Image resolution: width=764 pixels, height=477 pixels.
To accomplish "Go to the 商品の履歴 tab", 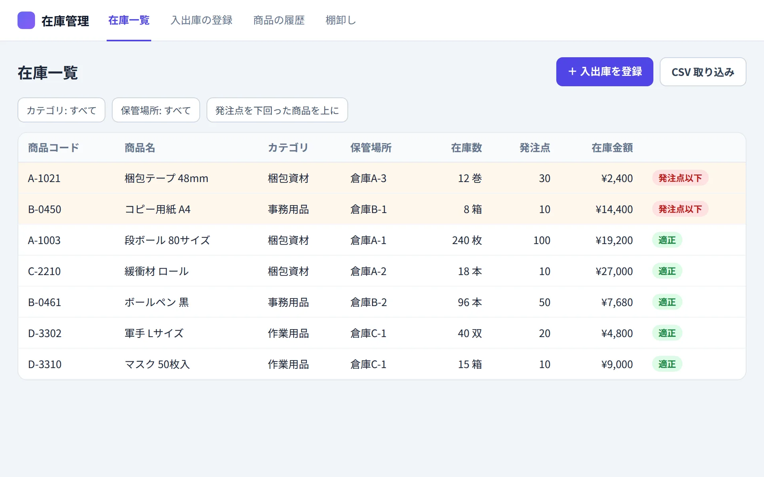I will (x=279, y=20).
